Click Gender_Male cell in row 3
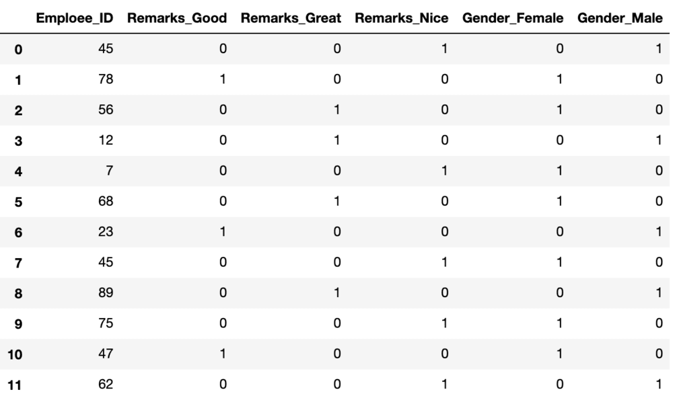This screenshot has height=400, width=673. pyautogui.click(x=654, y=141)
